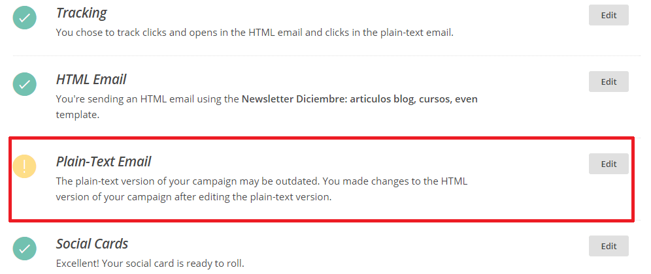Edit the Tracking settings

coord(608,15)
